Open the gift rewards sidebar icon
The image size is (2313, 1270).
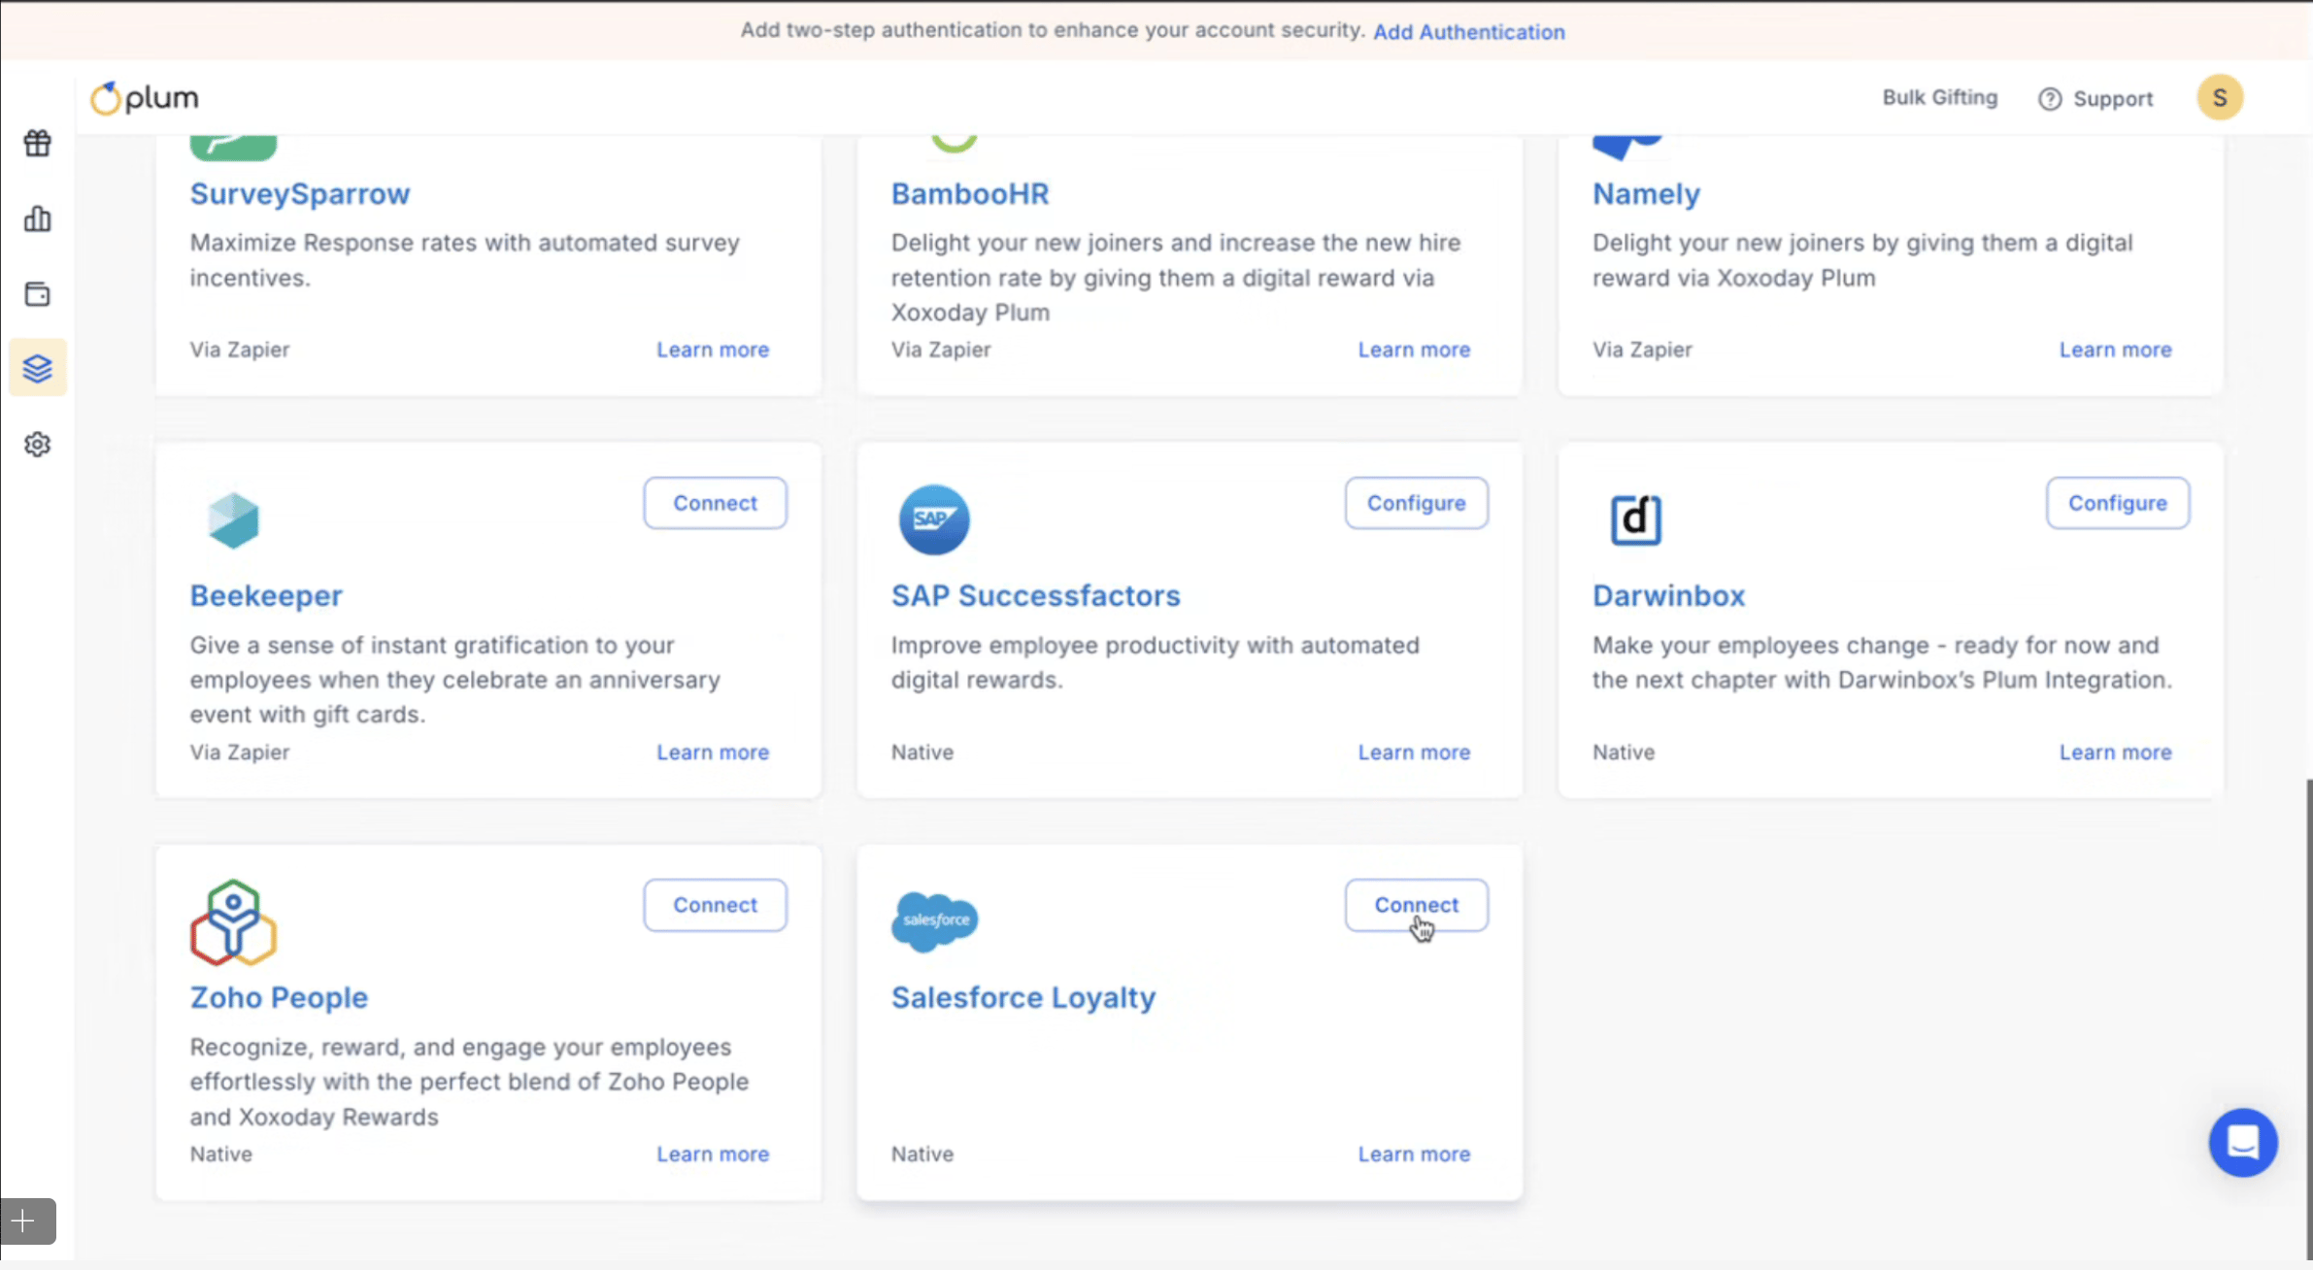click(38, 143)
